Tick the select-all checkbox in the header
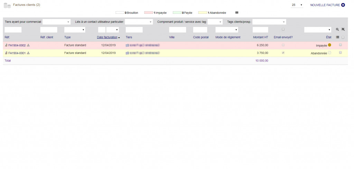 coord(343,37)
